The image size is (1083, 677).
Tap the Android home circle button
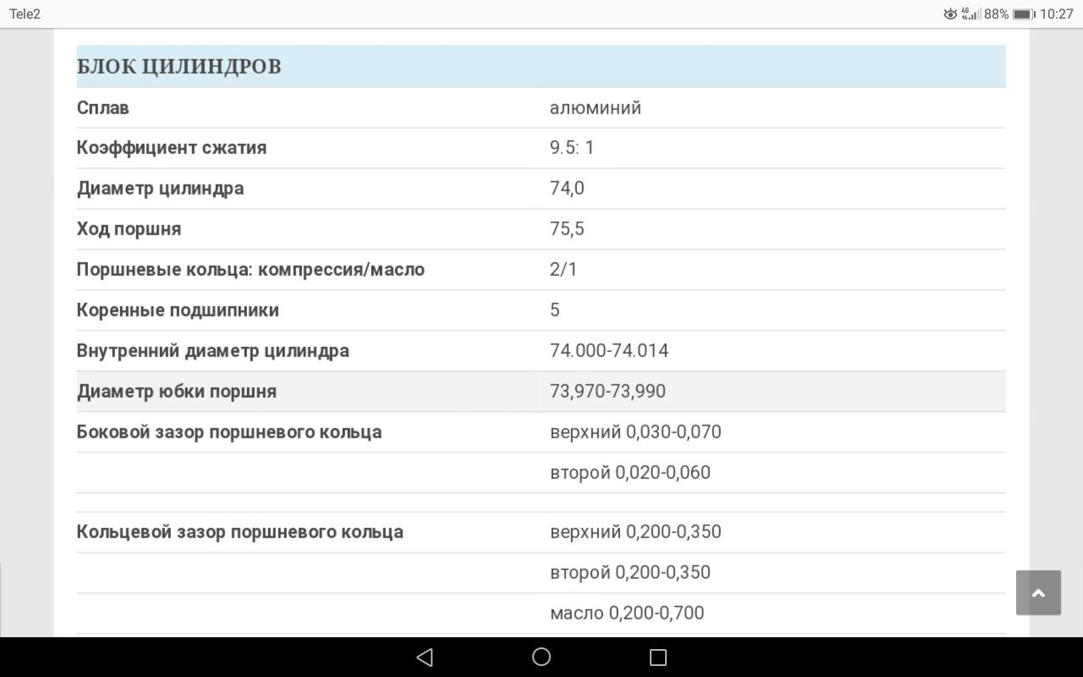(541, 657)
